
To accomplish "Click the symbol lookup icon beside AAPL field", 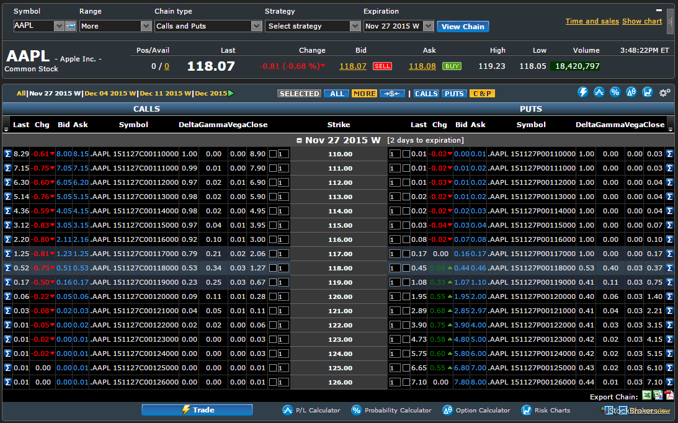I will coord(70,26).
